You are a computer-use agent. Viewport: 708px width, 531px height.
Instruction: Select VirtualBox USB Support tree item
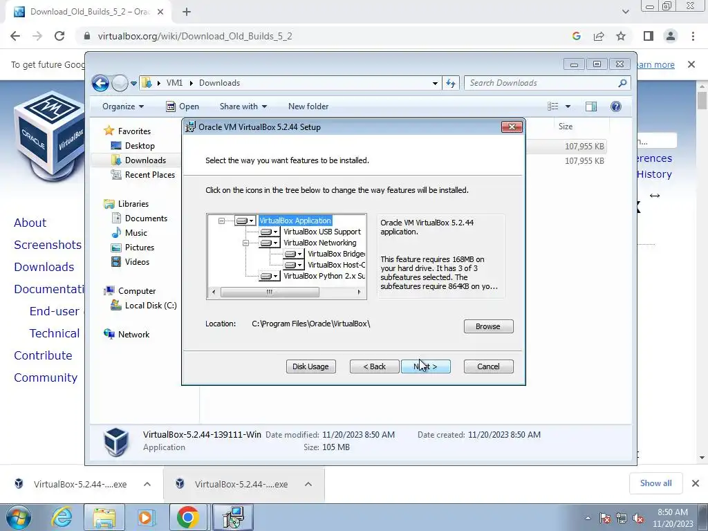[x=322, y=232]
